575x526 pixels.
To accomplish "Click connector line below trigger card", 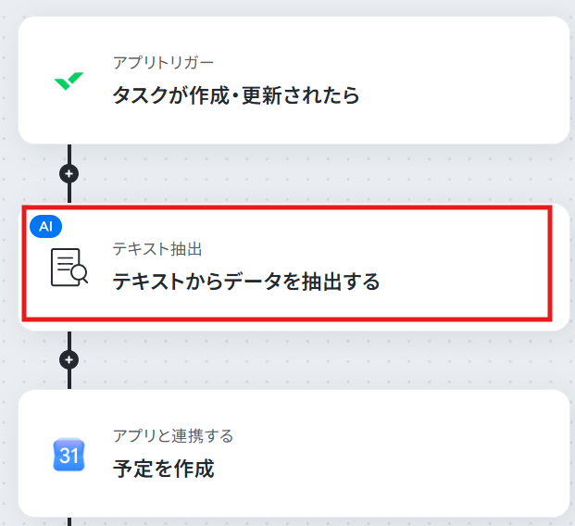I will (69, 154).
